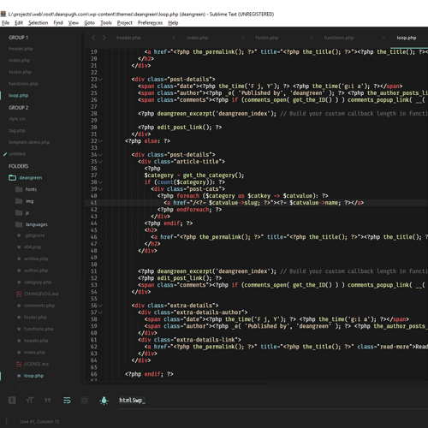Open the Preferences menu
Screen dimensions: 428x428
click(x=150, y=23)
